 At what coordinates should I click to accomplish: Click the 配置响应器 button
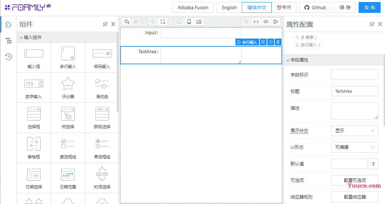(355, 197)
